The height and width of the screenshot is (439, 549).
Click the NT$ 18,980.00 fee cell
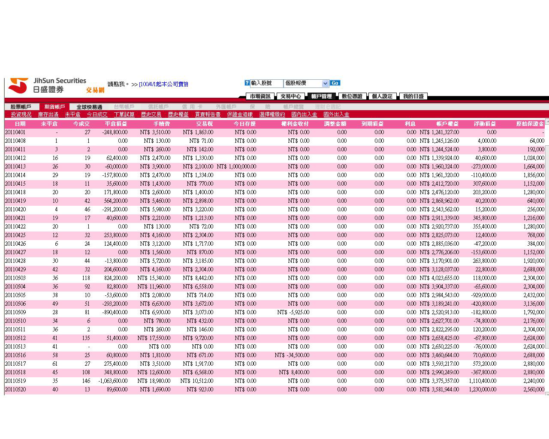(154, 381)
